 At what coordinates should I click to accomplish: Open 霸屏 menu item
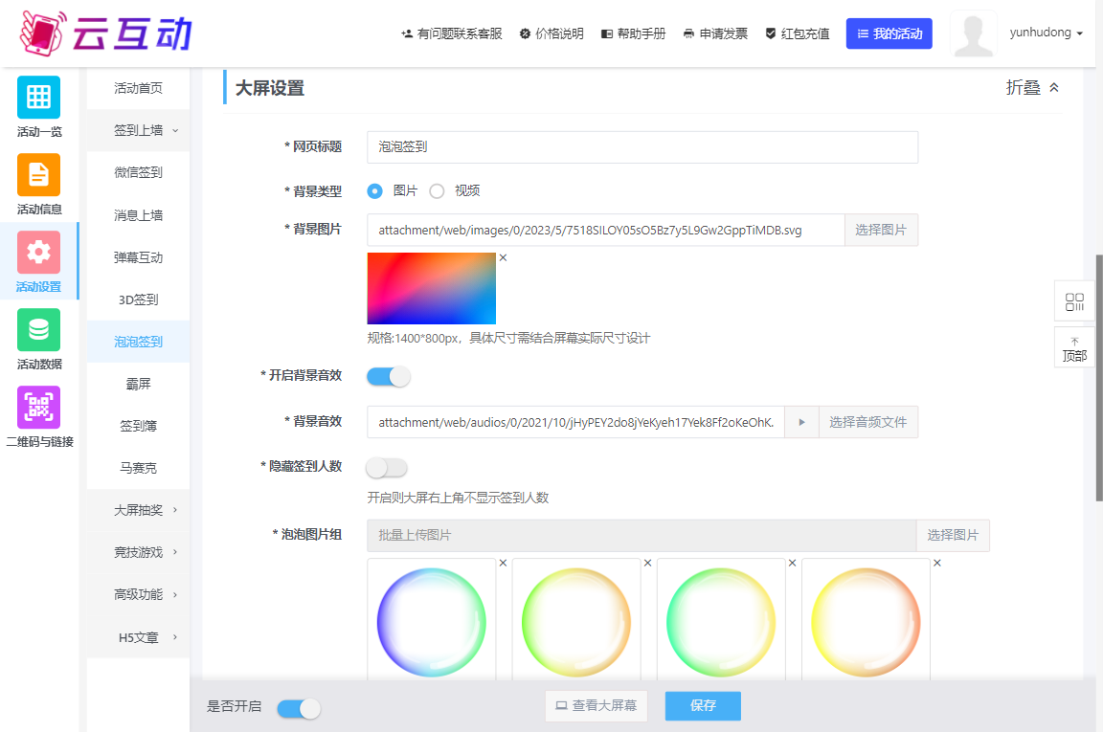[x=139, y=384]
